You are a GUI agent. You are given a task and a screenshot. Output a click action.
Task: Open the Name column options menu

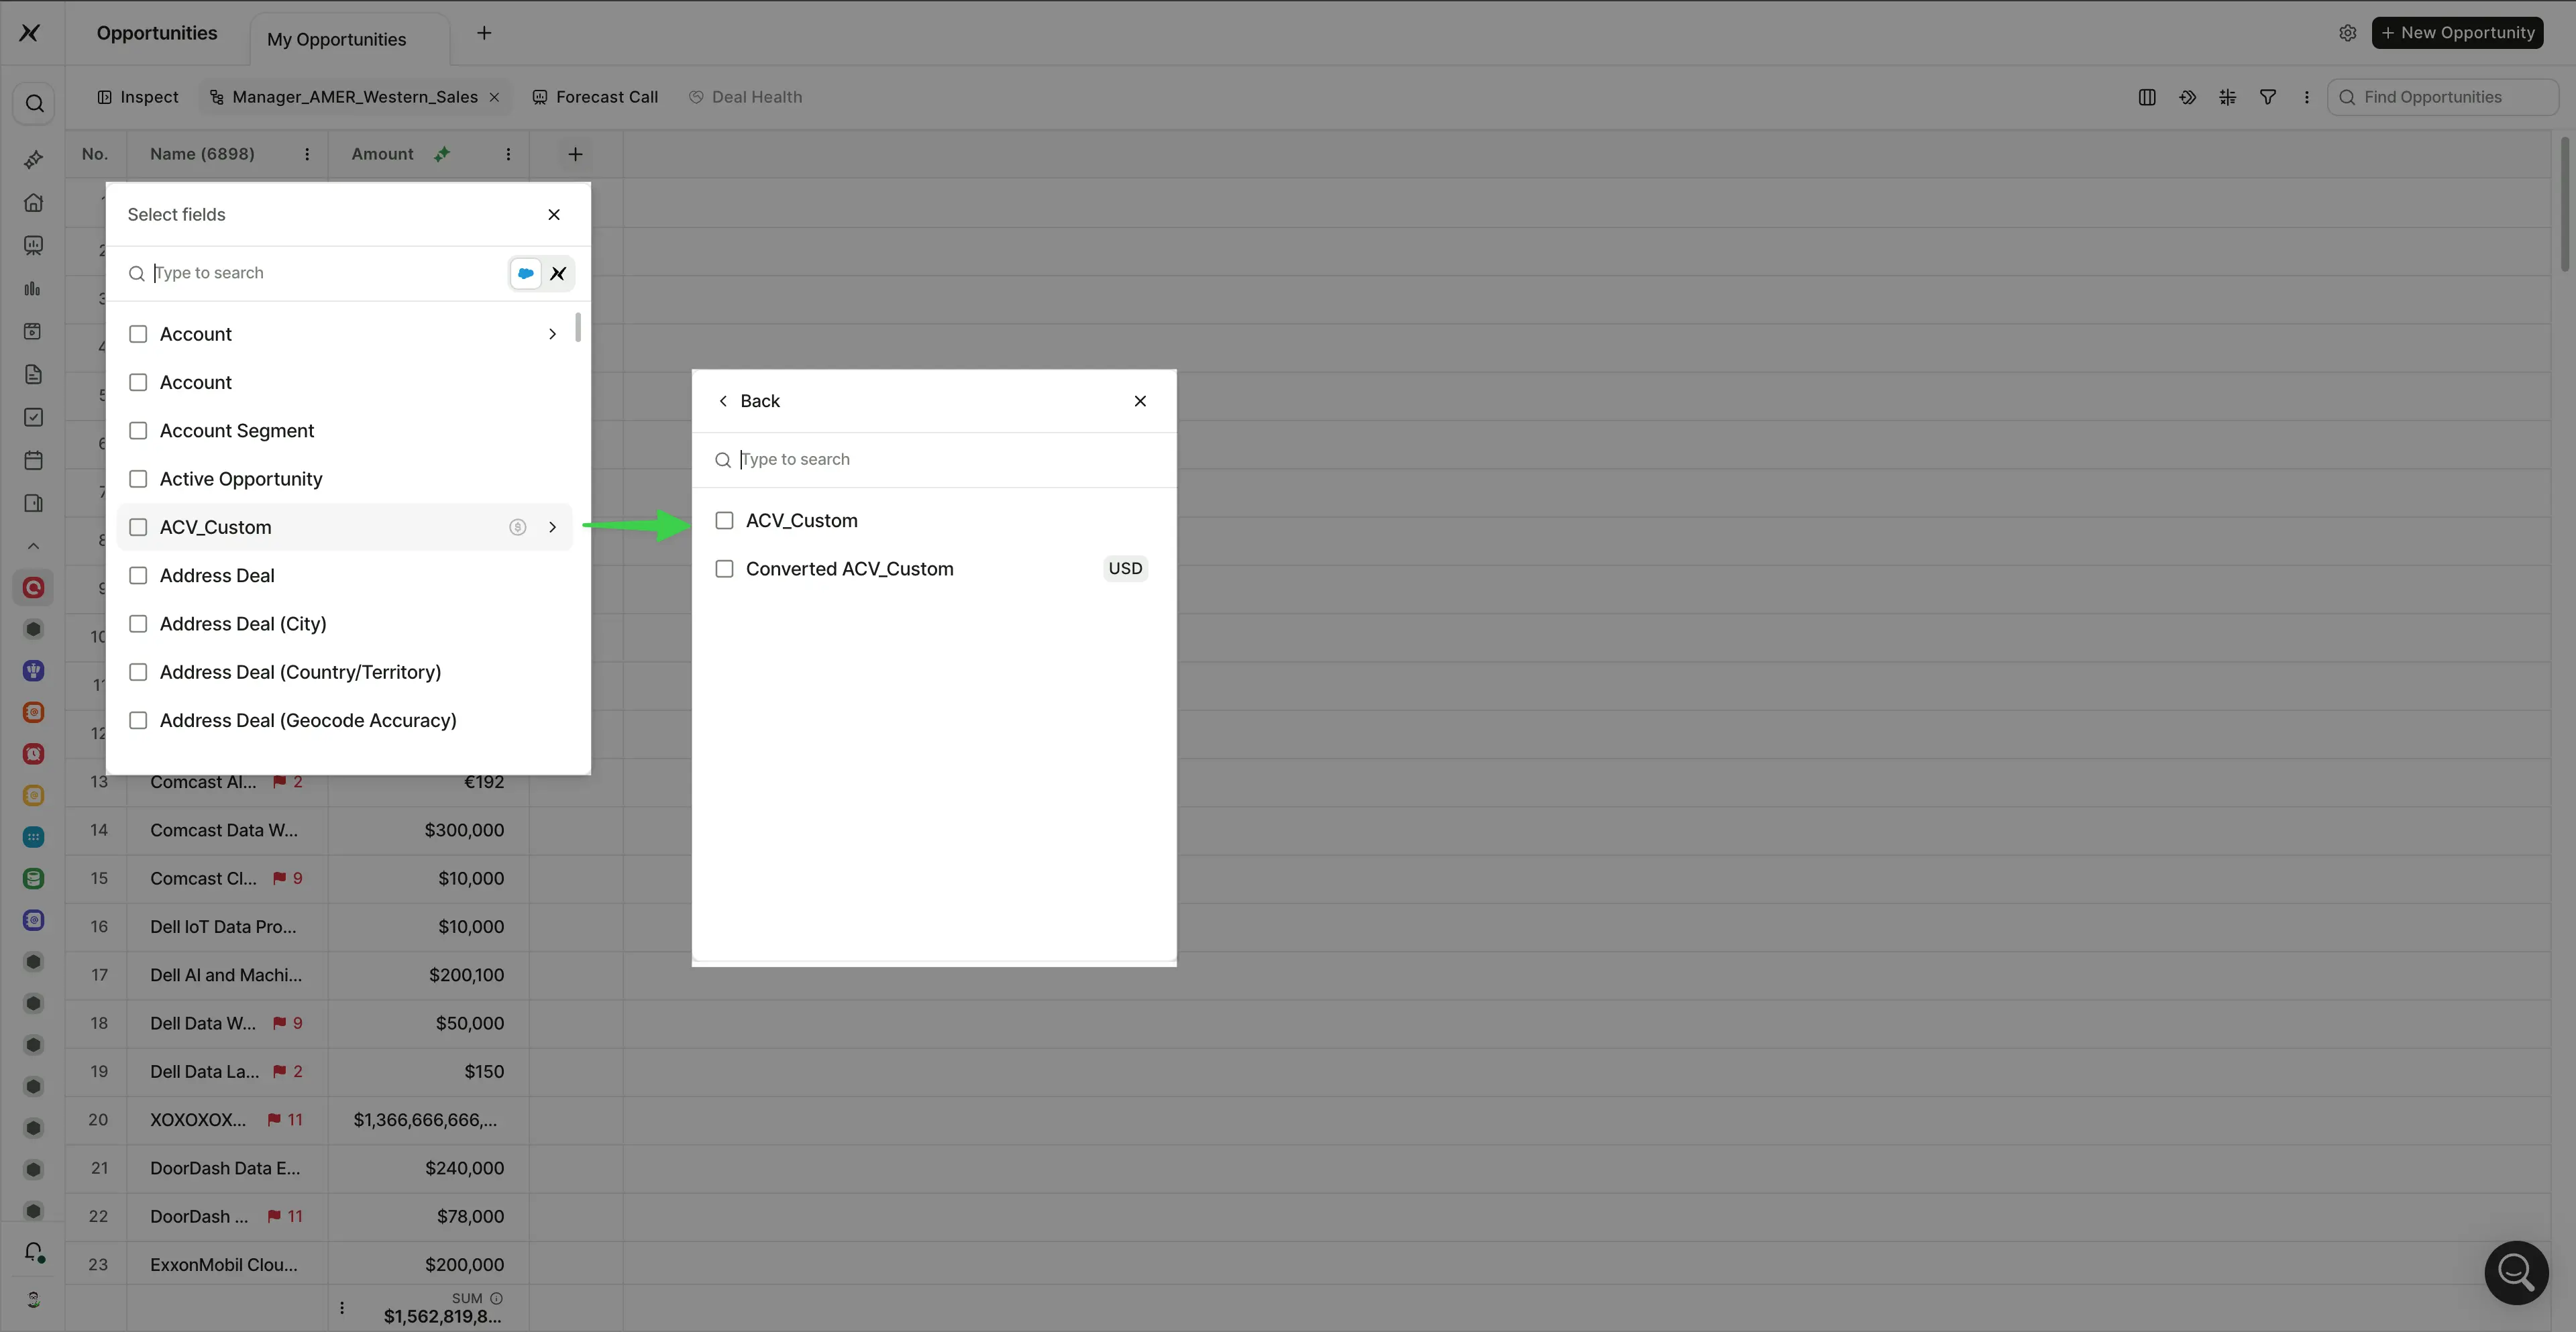click(306, 154)
